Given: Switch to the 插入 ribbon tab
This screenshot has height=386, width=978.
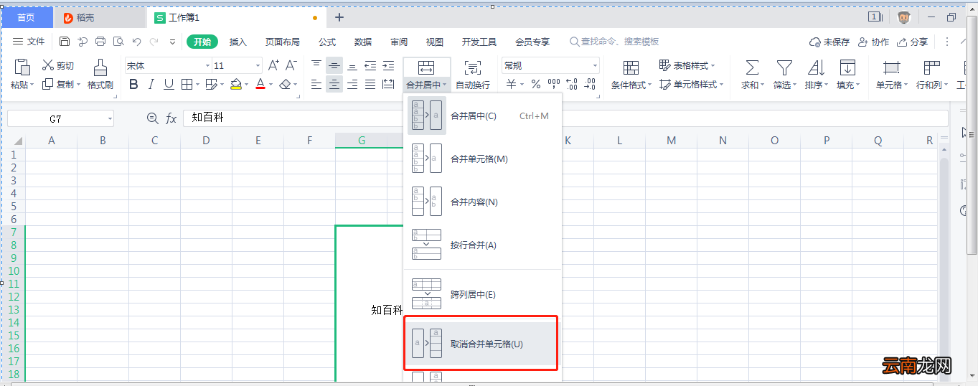Looking at the screenshot, I should [x=238, y=42].
